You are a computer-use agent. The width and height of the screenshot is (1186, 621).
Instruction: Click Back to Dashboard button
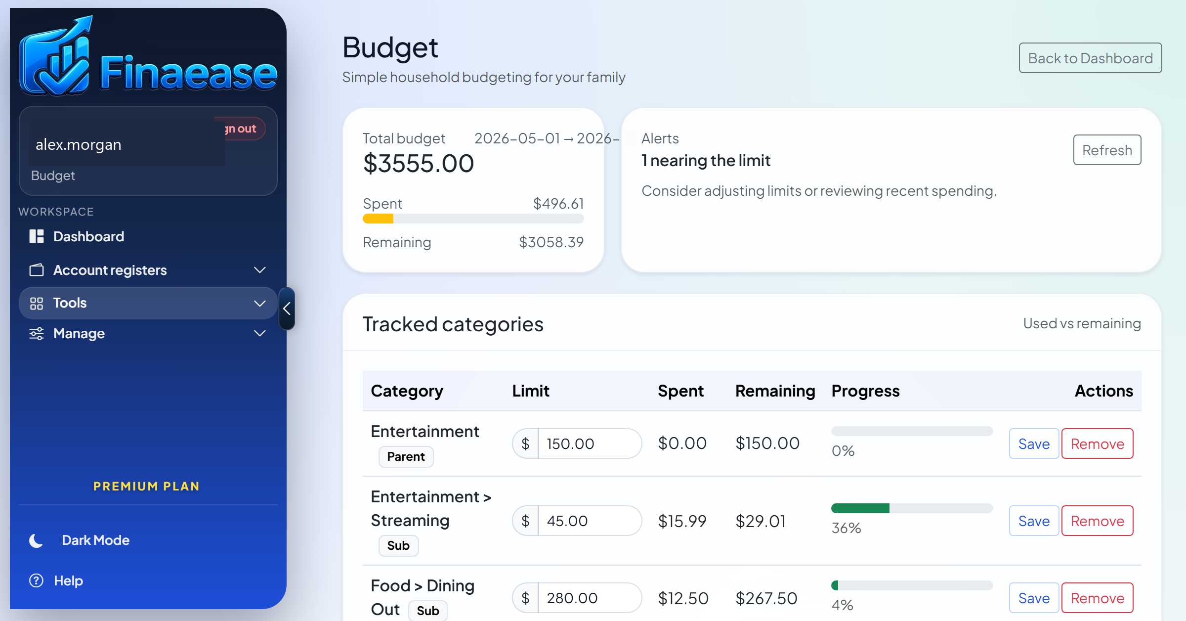1090,58
